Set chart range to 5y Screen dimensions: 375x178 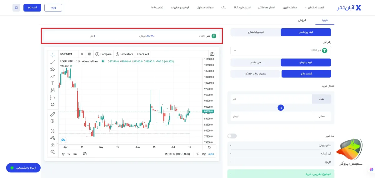tap(63, 154)
